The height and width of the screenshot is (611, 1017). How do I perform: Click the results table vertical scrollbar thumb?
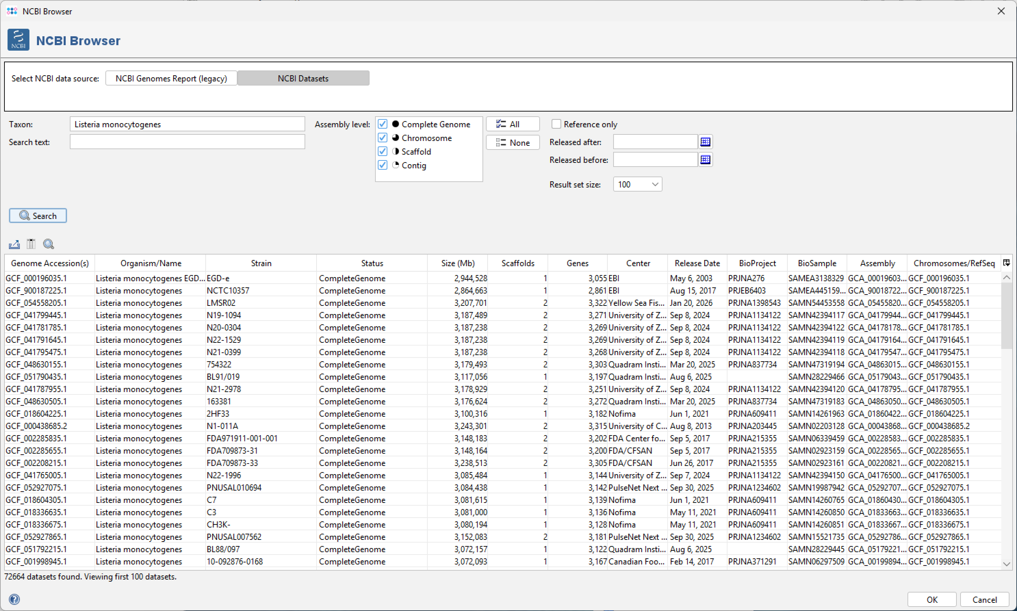point(1006,315)
